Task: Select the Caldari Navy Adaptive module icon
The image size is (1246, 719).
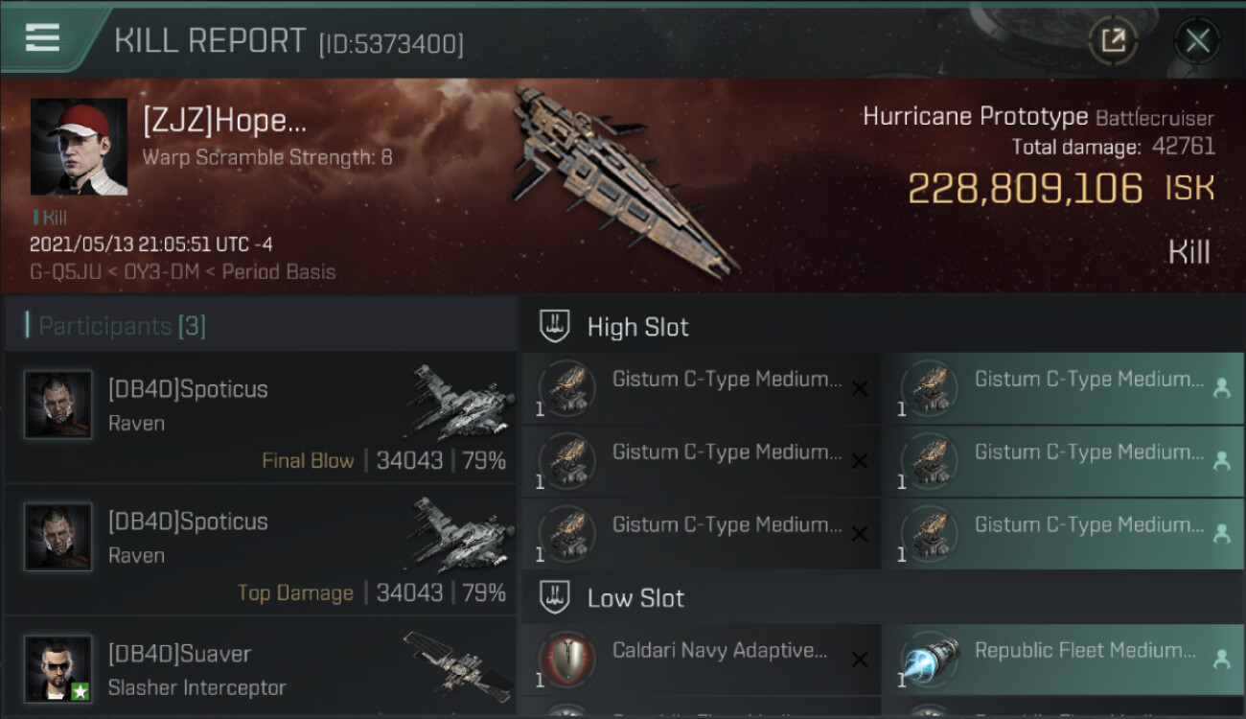Action: (x=566, y=661)
